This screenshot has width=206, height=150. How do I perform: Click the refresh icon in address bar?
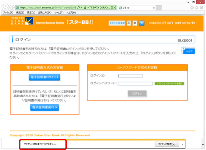(x=115, y=7)
